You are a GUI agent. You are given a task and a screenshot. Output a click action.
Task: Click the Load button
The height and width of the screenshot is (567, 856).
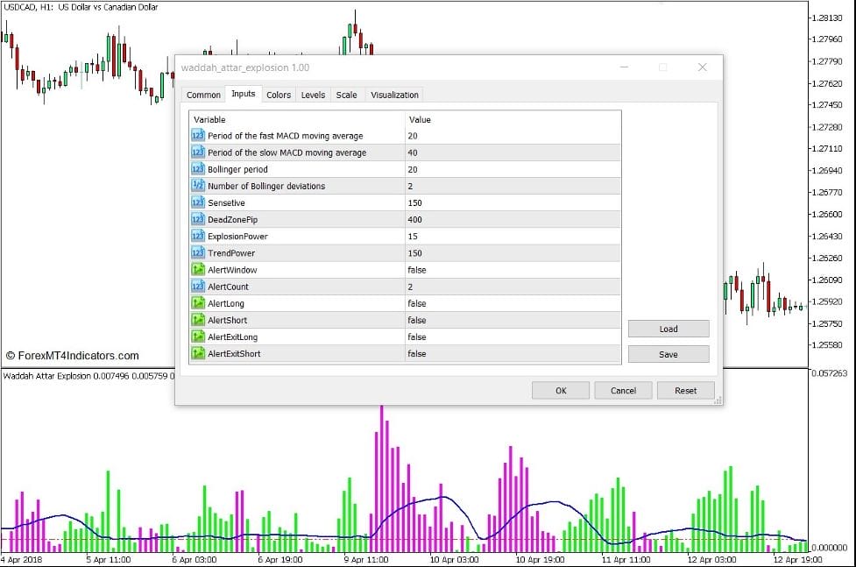669,330
